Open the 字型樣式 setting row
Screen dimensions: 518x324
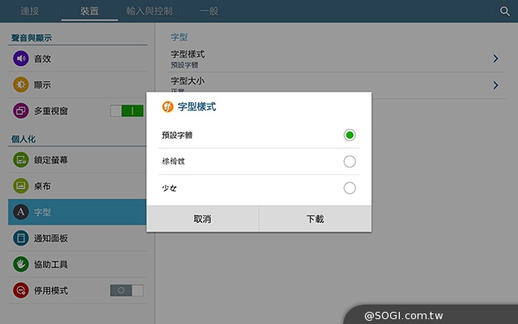tap(337, 58)
